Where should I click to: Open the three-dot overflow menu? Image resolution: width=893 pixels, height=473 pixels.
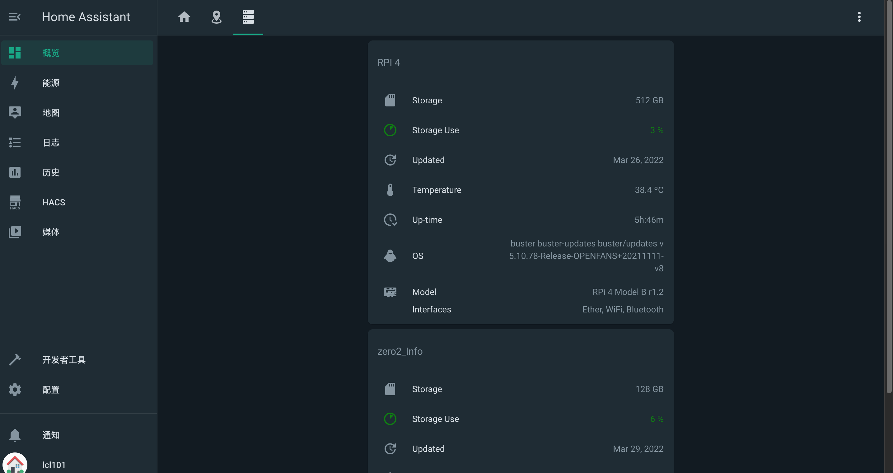[x=859, y=16]
